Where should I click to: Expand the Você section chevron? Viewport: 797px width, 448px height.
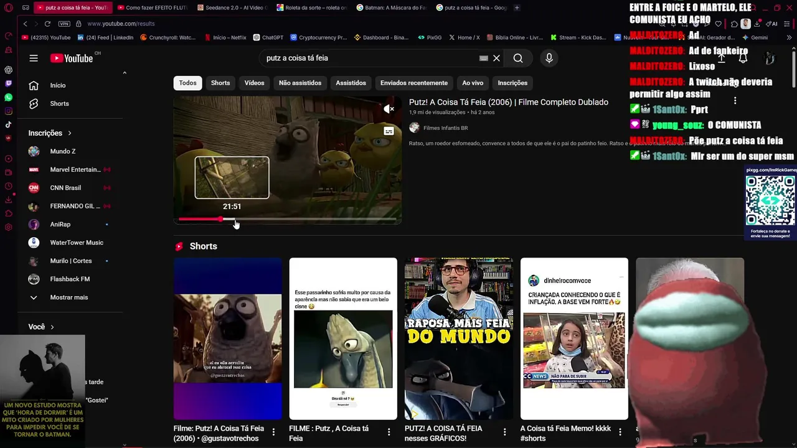pos(52,327)
